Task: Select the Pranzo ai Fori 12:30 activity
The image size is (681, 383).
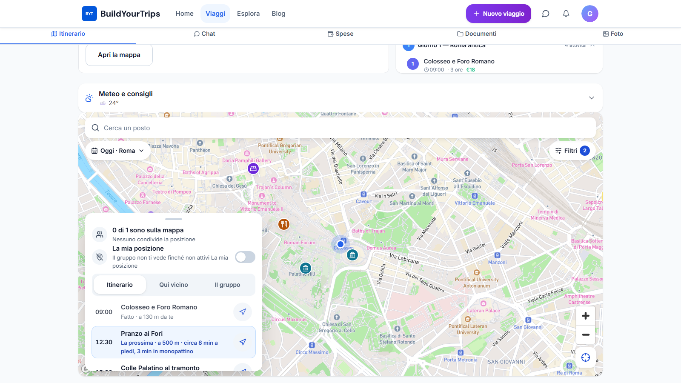Action: click(174, 342)
